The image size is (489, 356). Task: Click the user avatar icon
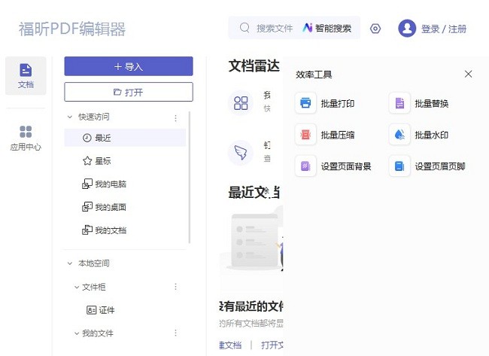pyautogui.click(x=407, y=29)
